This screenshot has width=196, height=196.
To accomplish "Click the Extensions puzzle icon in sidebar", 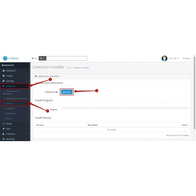I will [x=4, y=86].
